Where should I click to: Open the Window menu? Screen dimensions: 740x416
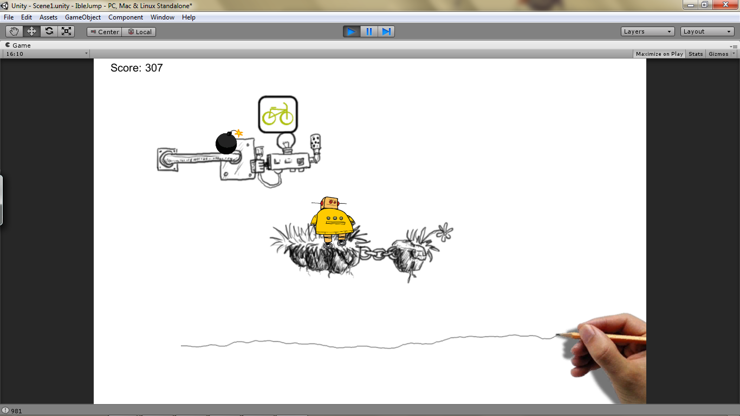[163, 17]
